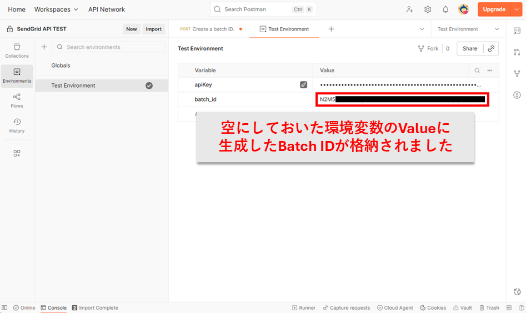Screen dimensions: 526x313
Task: Toggle the active checkmark on Test Environment
Action: tap(149, 86)
